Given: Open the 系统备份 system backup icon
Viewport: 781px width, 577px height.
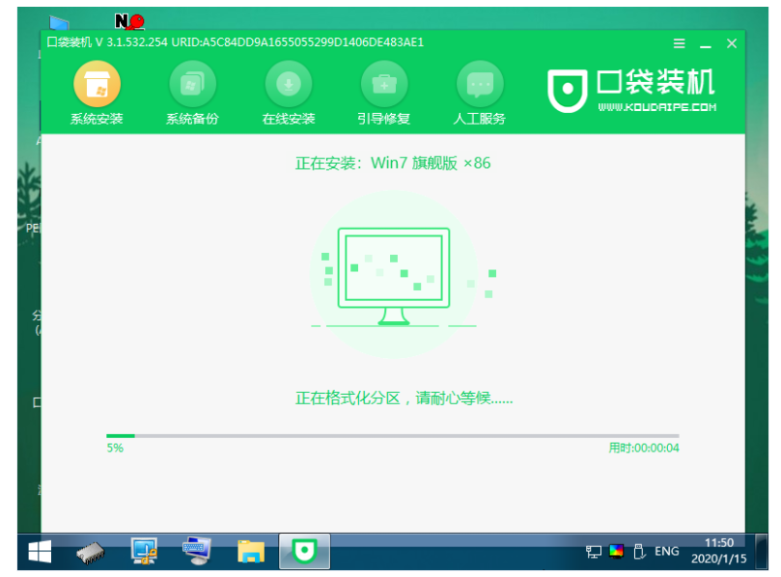Looking at the screenshot, I should click(192, 84).
